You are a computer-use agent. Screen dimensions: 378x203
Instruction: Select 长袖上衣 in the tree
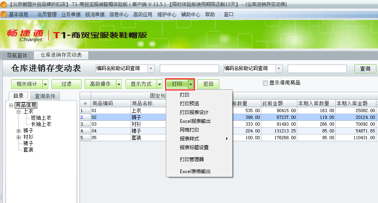tap(41, 124)
